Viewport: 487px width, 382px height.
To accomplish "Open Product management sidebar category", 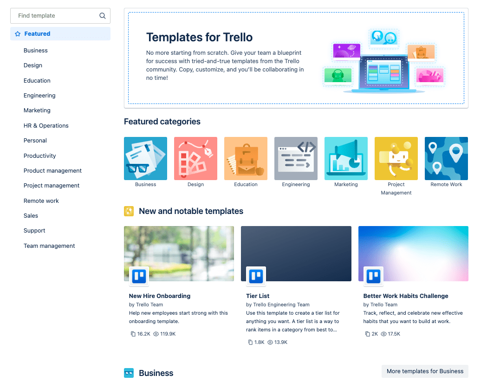I will (52, 170).
